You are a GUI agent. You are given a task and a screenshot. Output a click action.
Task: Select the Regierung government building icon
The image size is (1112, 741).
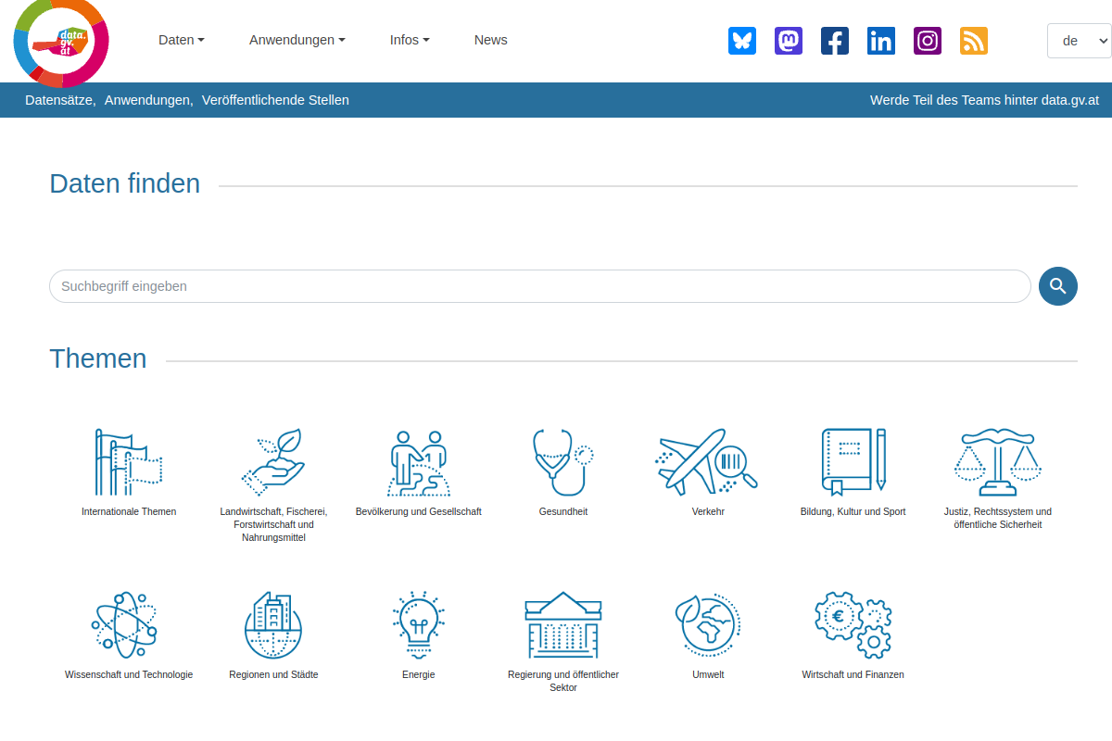[x=563, y=625]
